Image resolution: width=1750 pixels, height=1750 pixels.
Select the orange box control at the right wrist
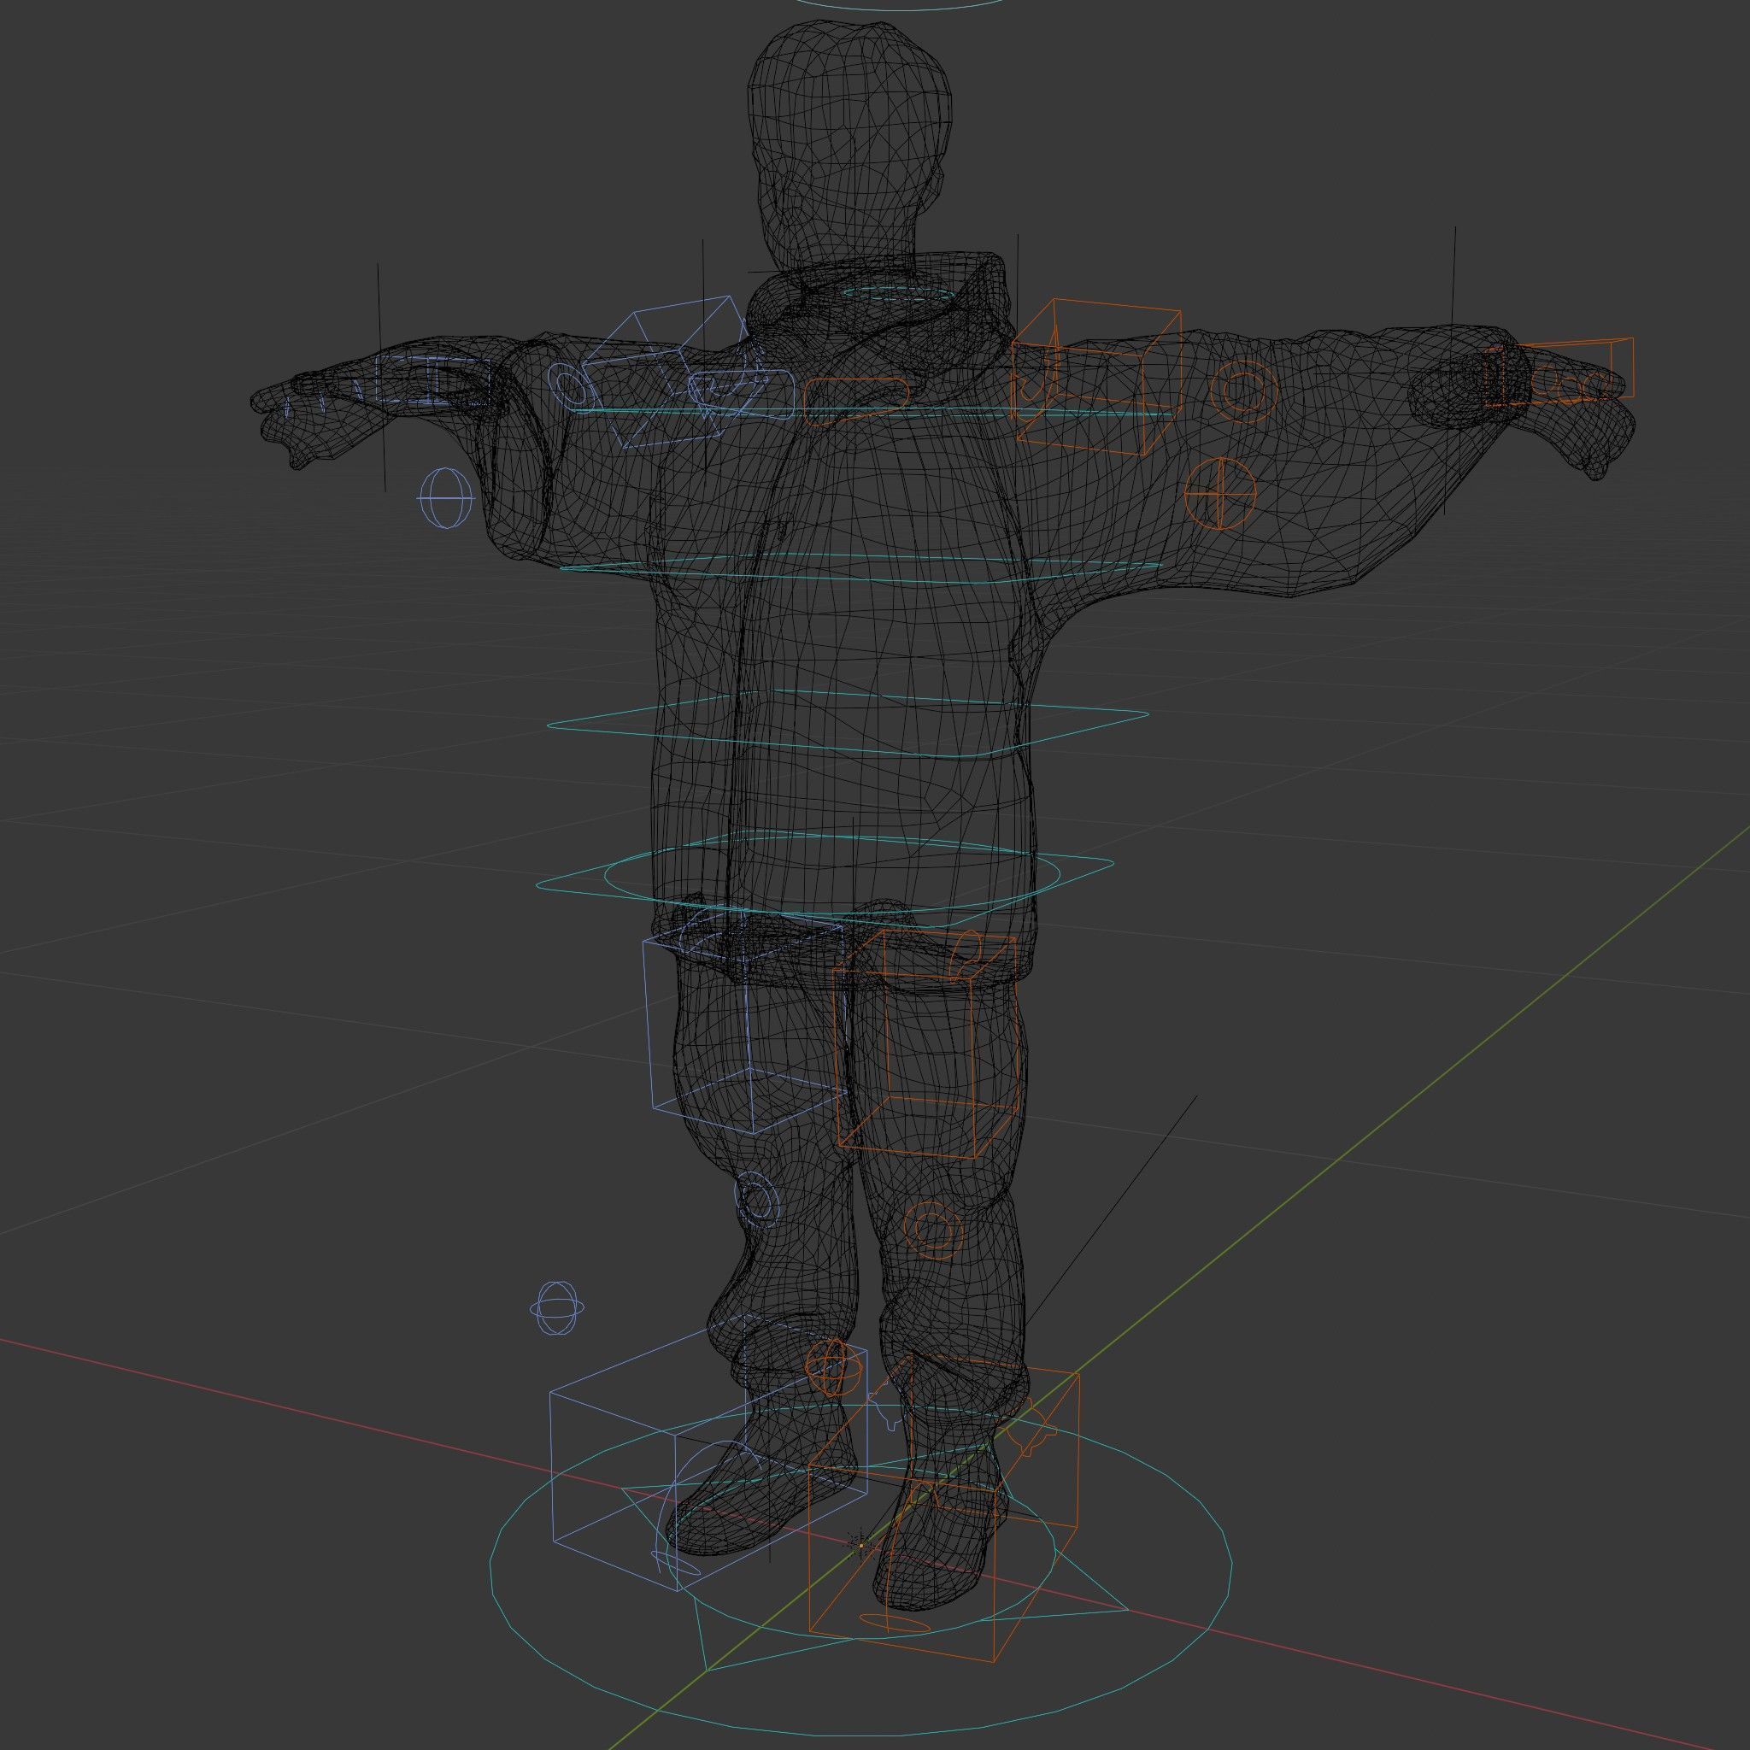[x=1559, y=372]
